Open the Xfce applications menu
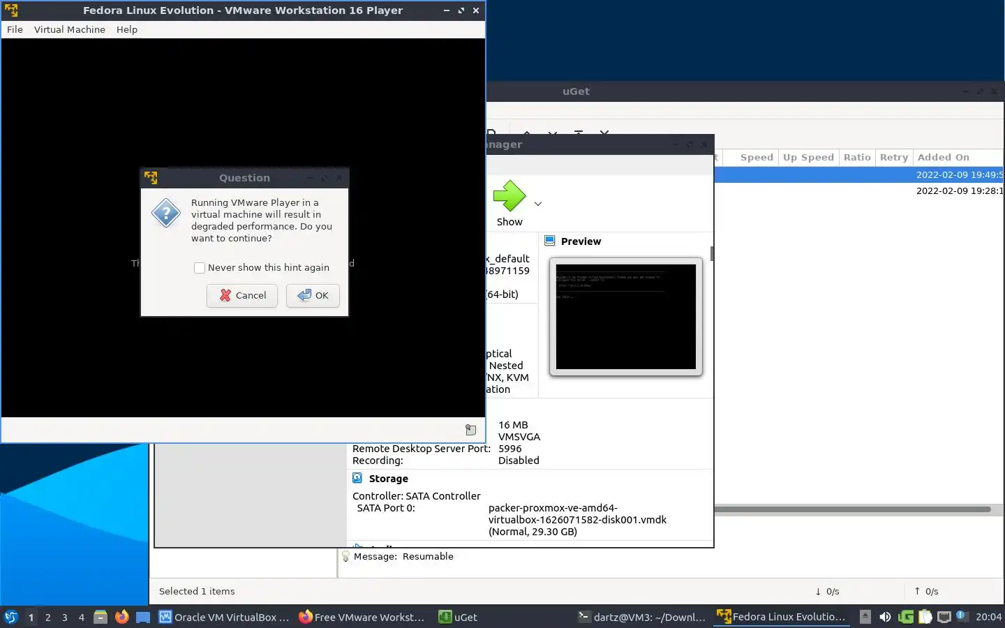This screenshot has width=1005, height=628. tap(11, 617)
